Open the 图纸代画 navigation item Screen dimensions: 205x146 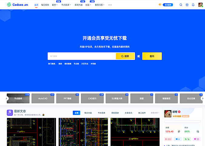click(79, 5)
